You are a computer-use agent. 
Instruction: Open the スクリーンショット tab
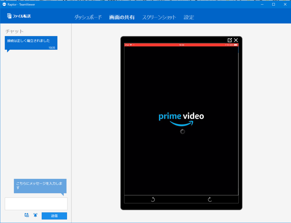pyautogui.click(x=159, y=17)
